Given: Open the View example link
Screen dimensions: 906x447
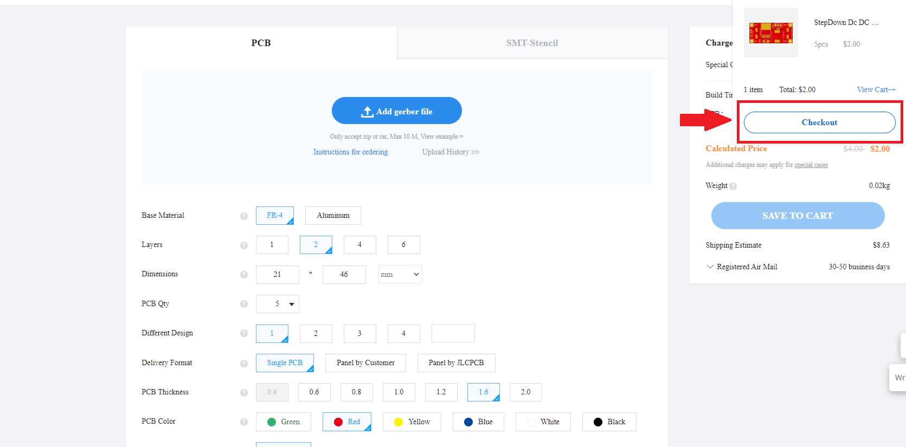Looking at the screenshot, I should click(442, 137).
